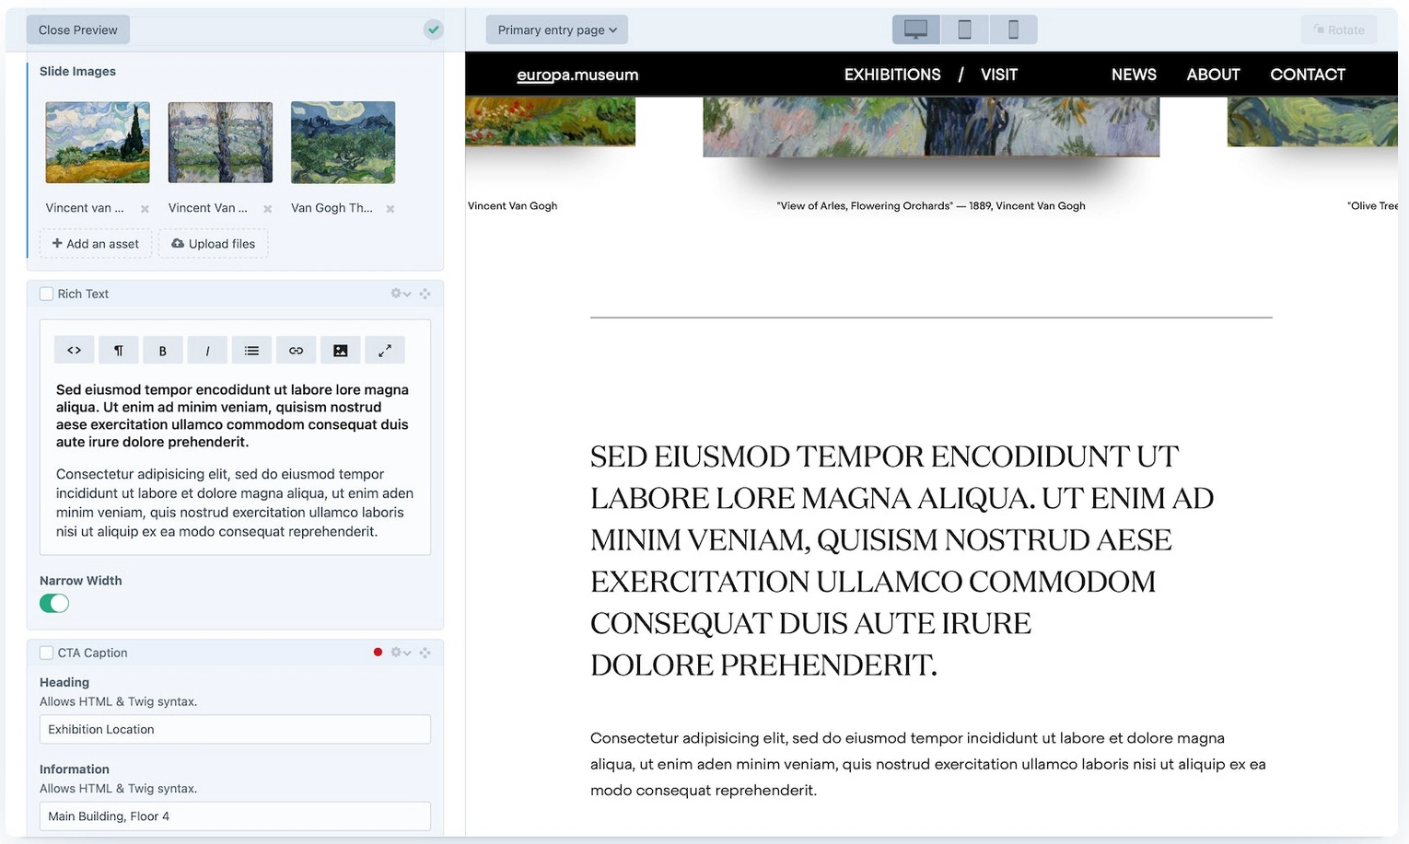Image resolution: width=1409 pixels, height=844 pixels.
Task: Insert a list in Rich Text
Action: [x=251, y=350]
